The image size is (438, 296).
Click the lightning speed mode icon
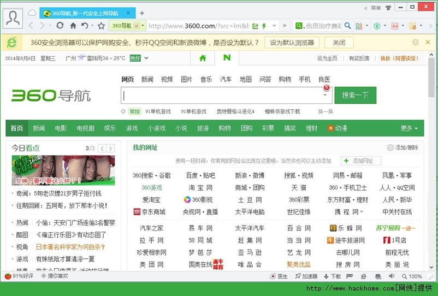pyautogui.click(x=264, y=26)
